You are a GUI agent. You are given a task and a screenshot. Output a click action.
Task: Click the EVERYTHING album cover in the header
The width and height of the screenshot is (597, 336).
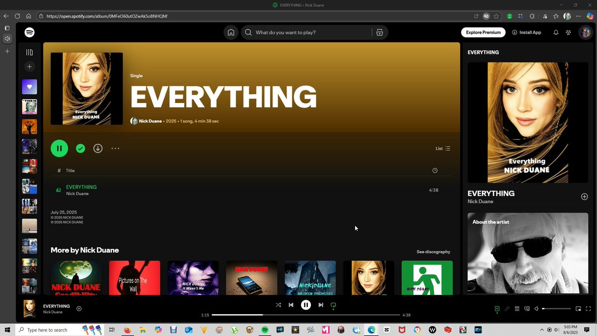[87, 89]
